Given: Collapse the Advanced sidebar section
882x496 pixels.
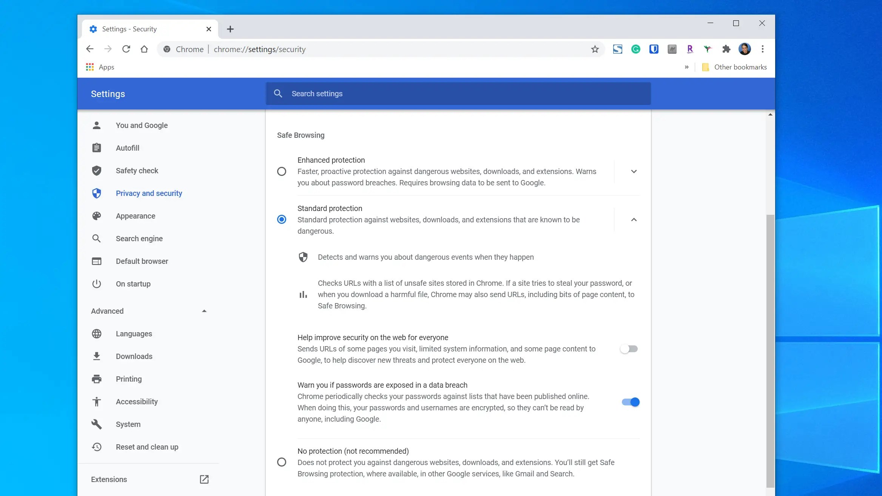Looking at the screenshot, I should [204, 311].
